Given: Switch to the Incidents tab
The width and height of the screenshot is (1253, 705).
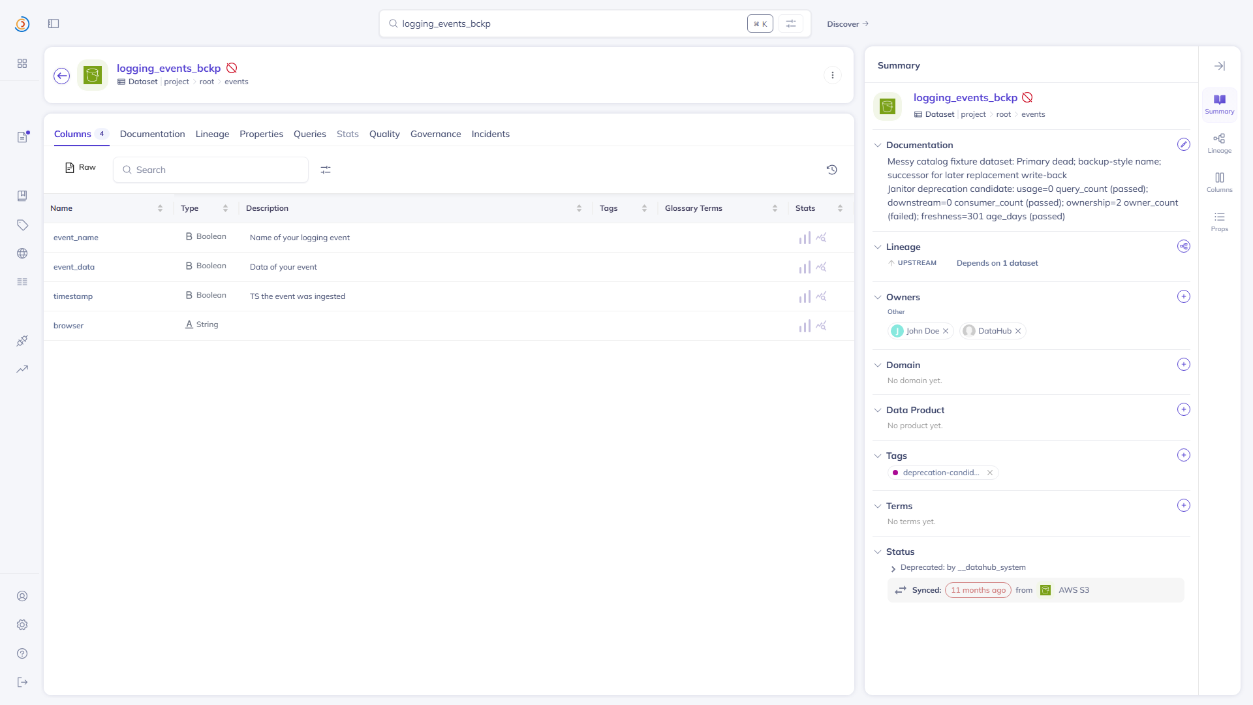Looking at the screenshot, I should [x=490, y=134].
